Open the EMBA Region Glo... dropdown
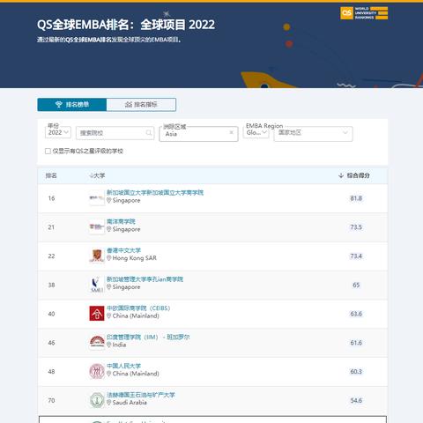 [256, 132]
